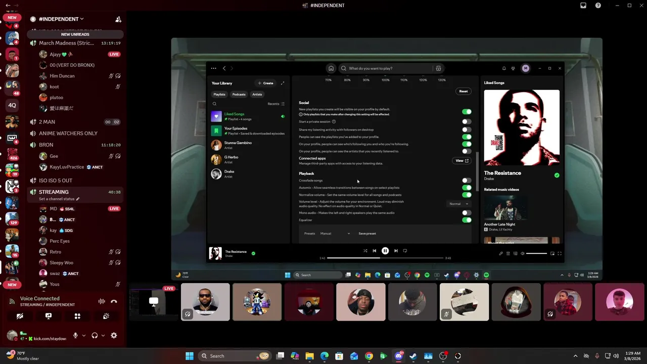Click search icon in Your Library
This screenshot has width=647, height=364.
point(214,104)
